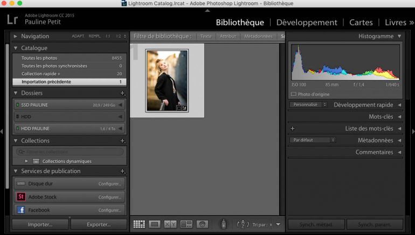Open Survey view icon

point(186,224)
